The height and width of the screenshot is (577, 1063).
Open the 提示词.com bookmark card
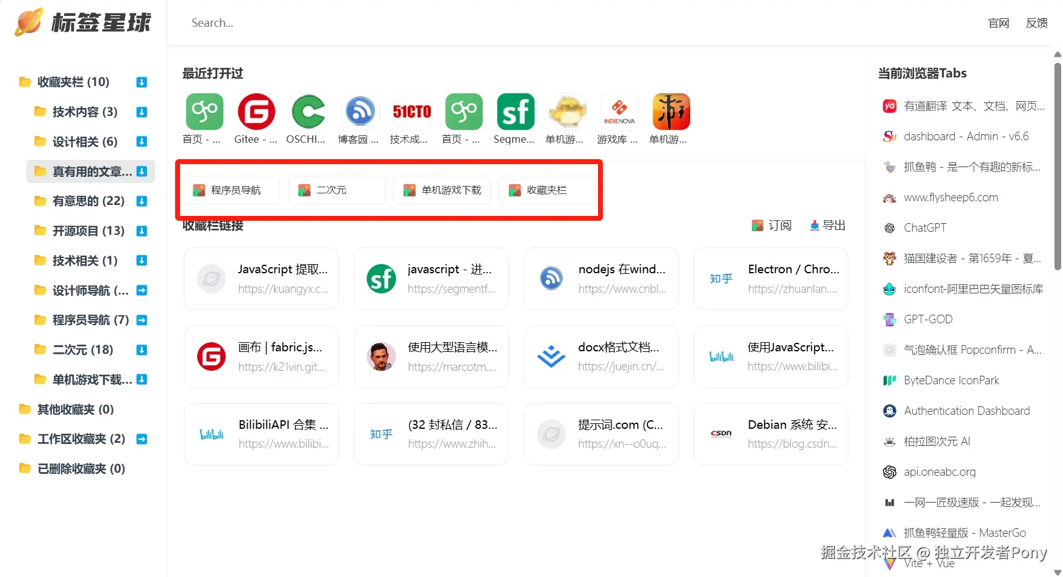pyautogui.click(x=601, y=434)
